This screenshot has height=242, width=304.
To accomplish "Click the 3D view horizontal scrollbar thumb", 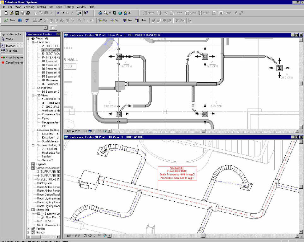I will pyautogui.click(x=203, y=236).
